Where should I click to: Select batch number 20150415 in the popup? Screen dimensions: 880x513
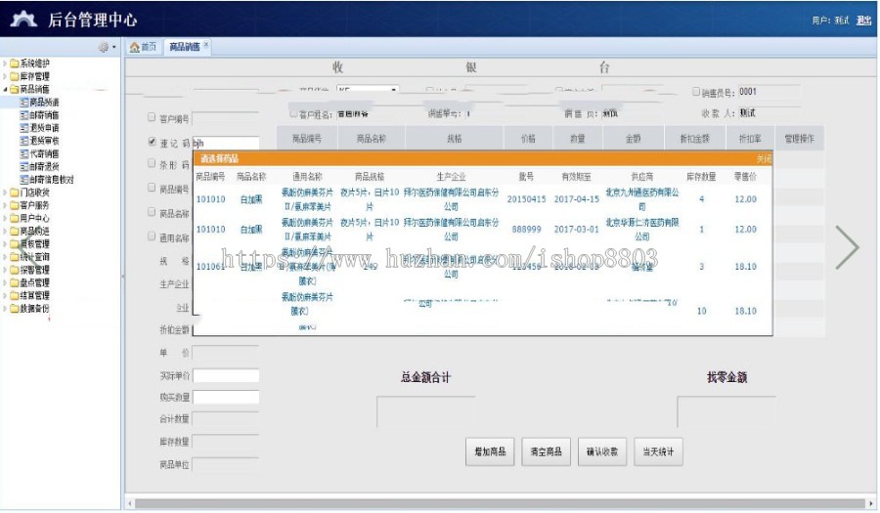(526, 199)
